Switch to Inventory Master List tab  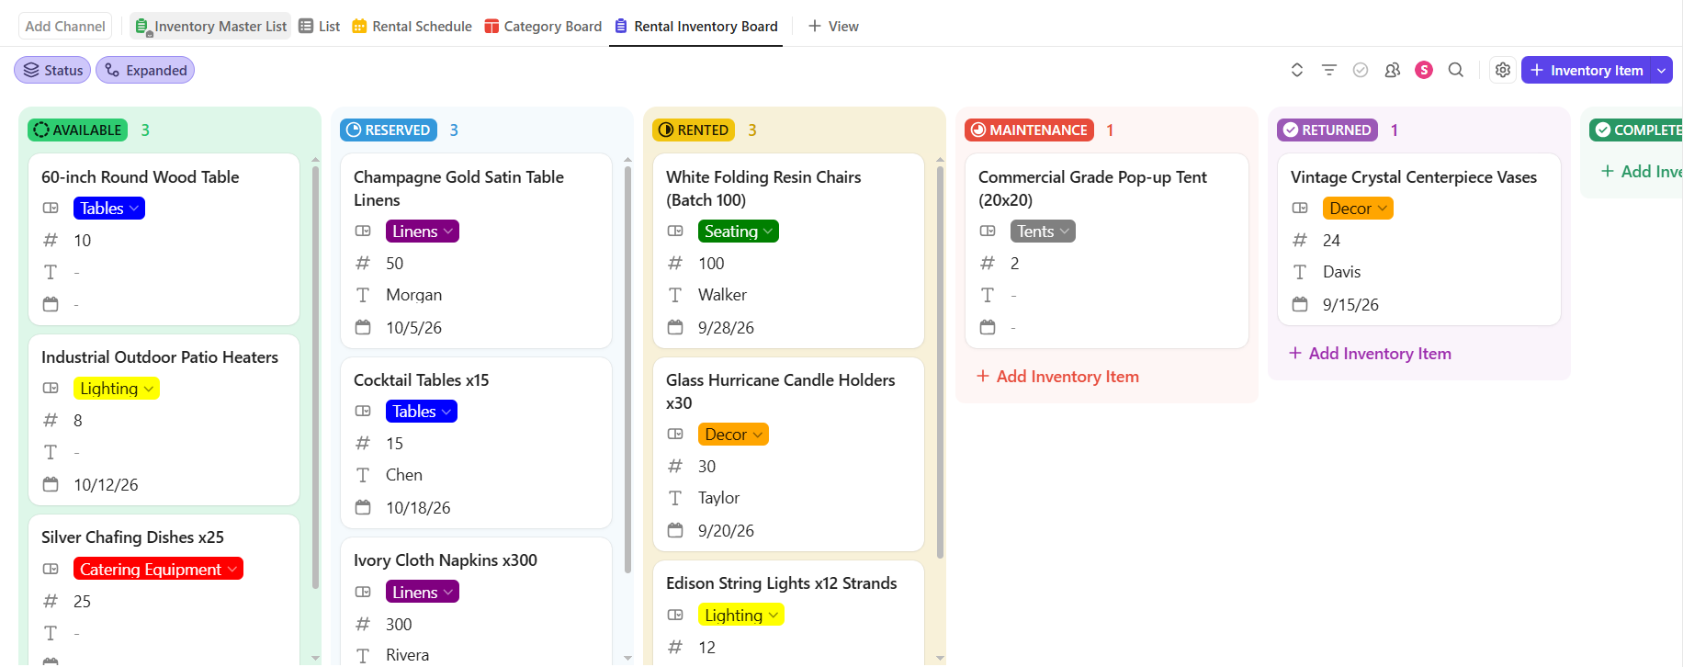tap(211, 27)
